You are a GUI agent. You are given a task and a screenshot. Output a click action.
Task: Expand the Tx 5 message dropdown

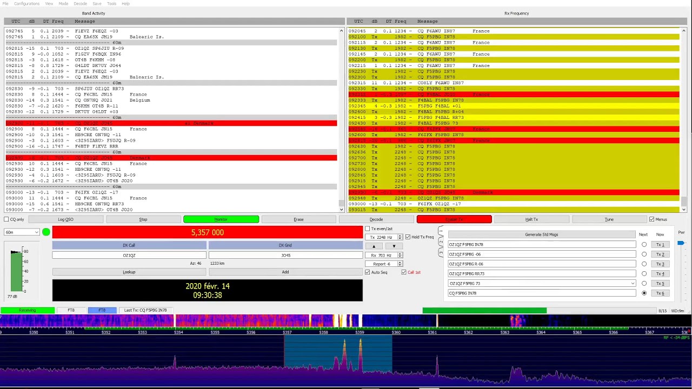[633, 284]
